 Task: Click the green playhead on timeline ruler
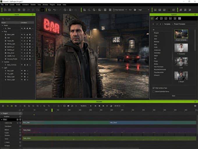(x=52, y=110)
